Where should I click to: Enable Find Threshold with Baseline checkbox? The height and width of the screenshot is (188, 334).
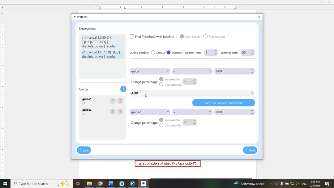(132, 36)
